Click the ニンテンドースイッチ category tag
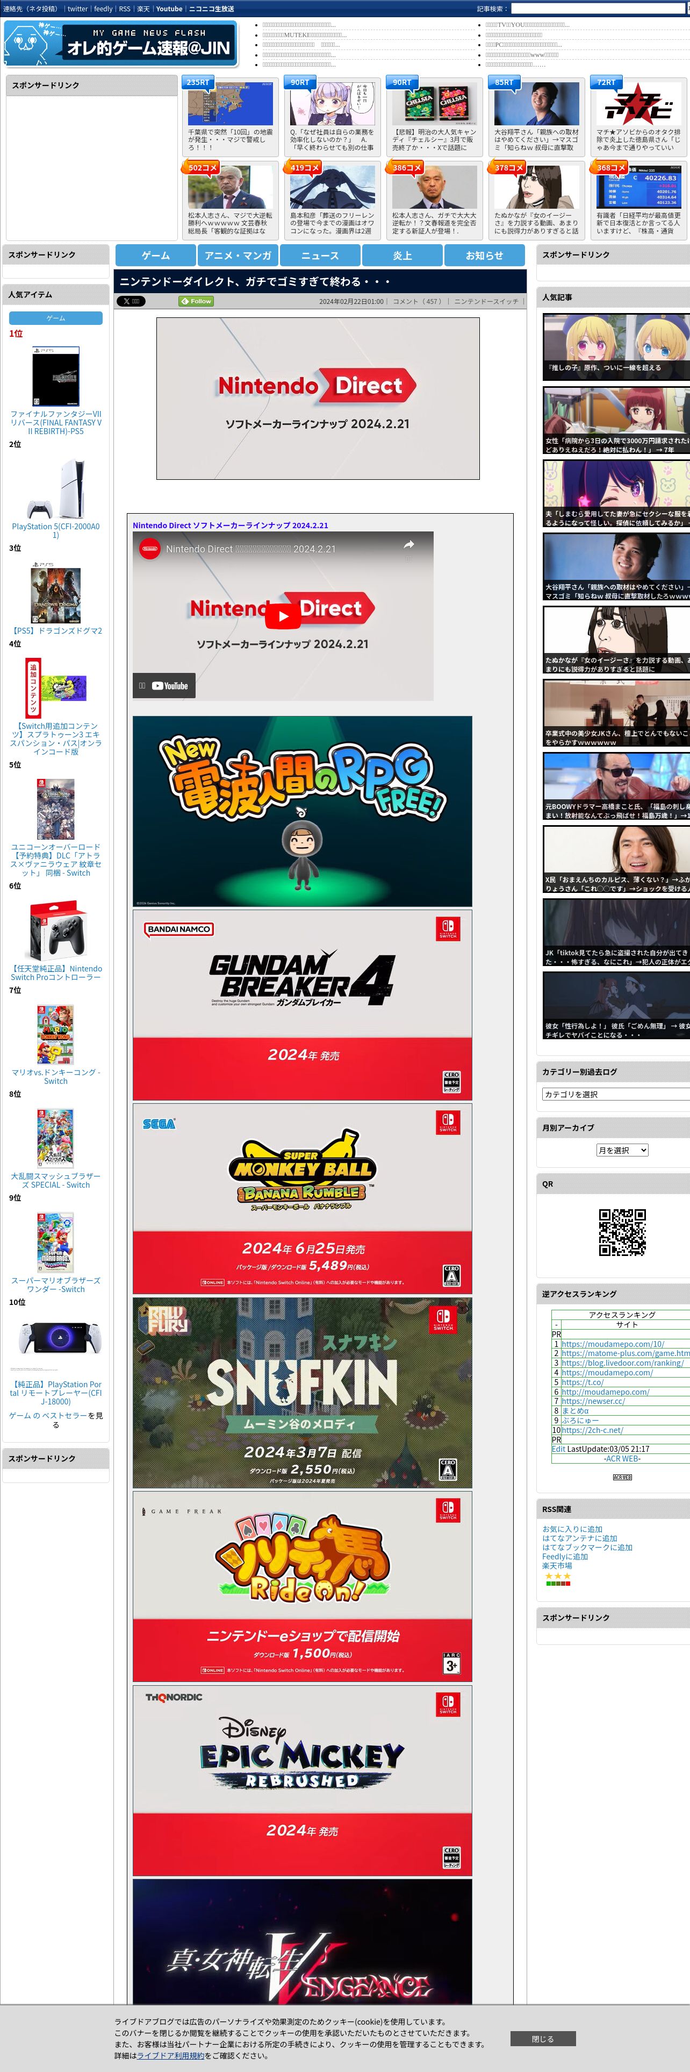This screenshot has height=2072, width=690. (x=486, y=302)
